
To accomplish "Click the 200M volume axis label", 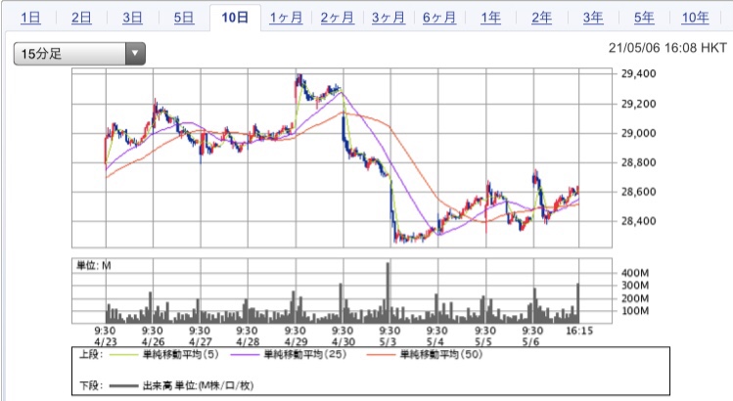I will click(635, 298).
